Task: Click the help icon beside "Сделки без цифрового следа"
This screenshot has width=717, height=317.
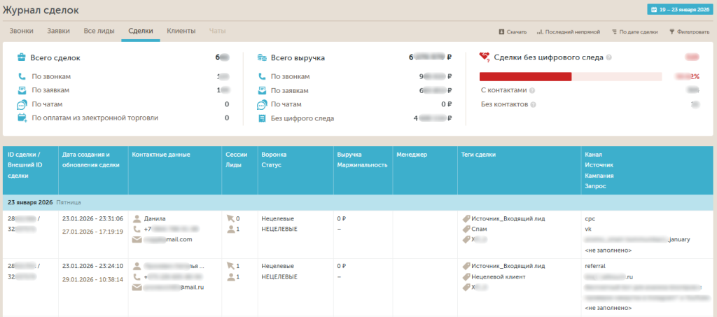Action: [609, 57]
